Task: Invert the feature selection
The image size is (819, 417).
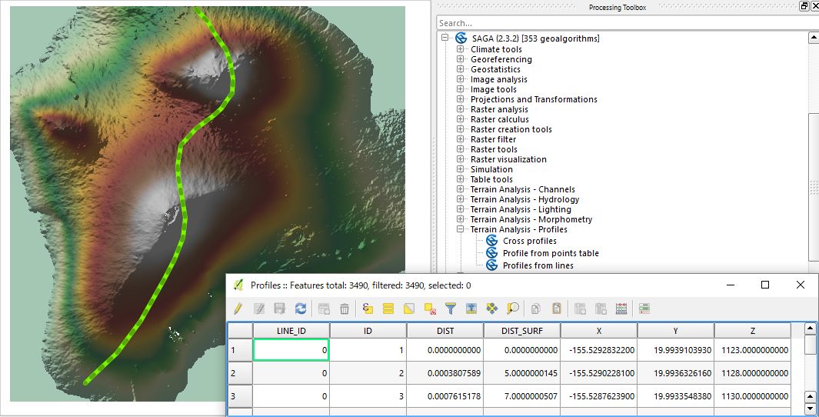Action: (x=409, y=309)
